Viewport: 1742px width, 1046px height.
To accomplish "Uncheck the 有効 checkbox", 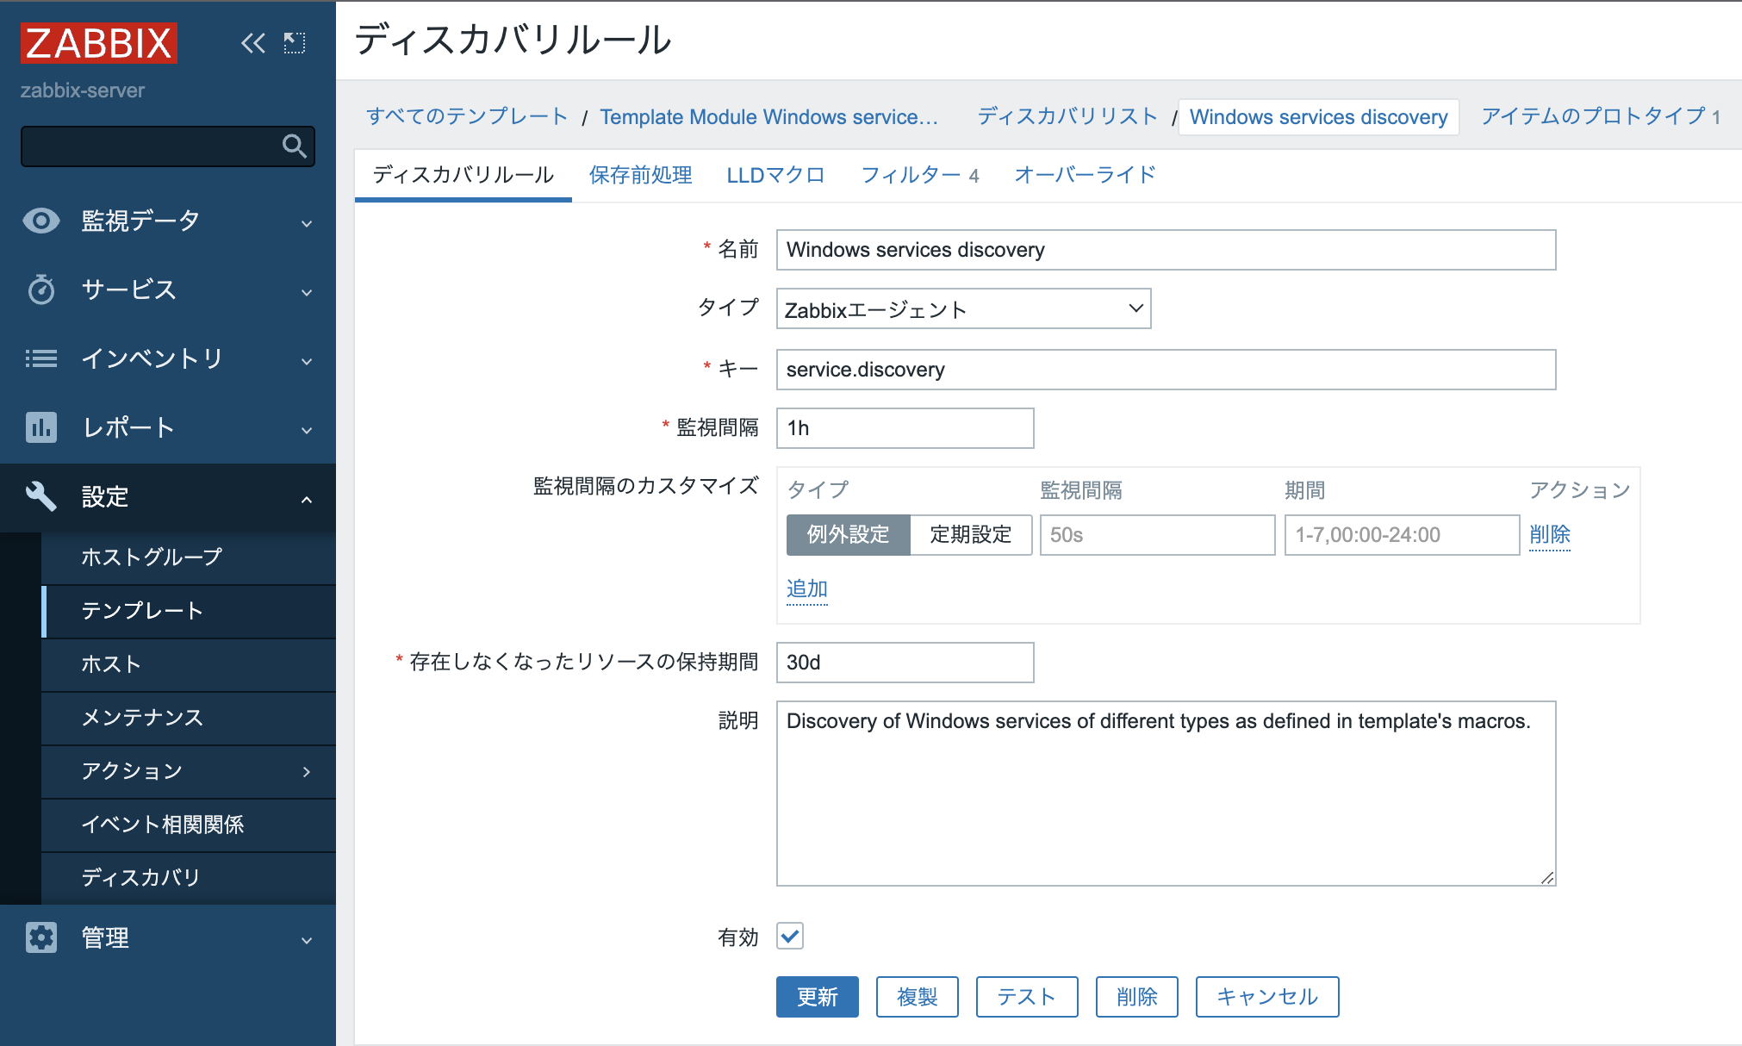I will point(791,937).
